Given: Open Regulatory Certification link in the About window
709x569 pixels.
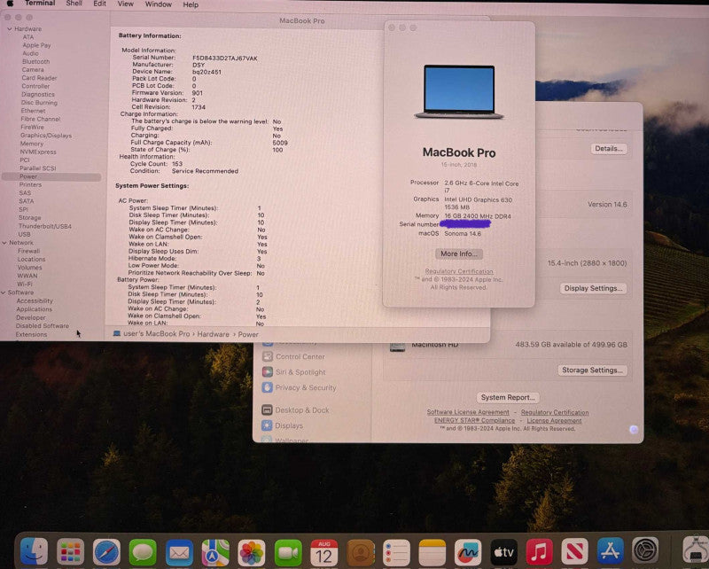Looking at the screenshot, I should coord(459,271).
